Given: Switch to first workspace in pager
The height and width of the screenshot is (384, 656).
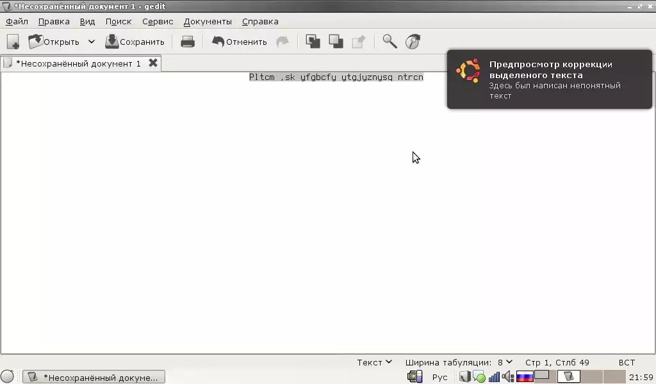Looking at the screenshot, I should click(x=545, y=376).
